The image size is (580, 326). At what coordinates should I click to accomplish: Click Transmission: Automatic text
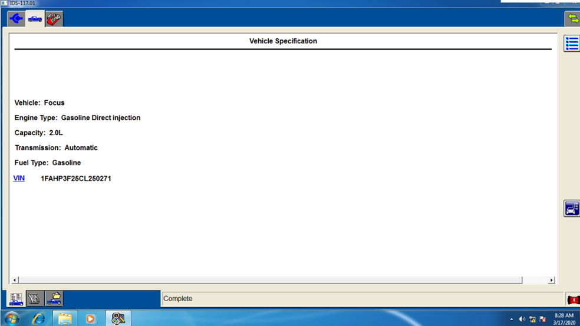56,147
